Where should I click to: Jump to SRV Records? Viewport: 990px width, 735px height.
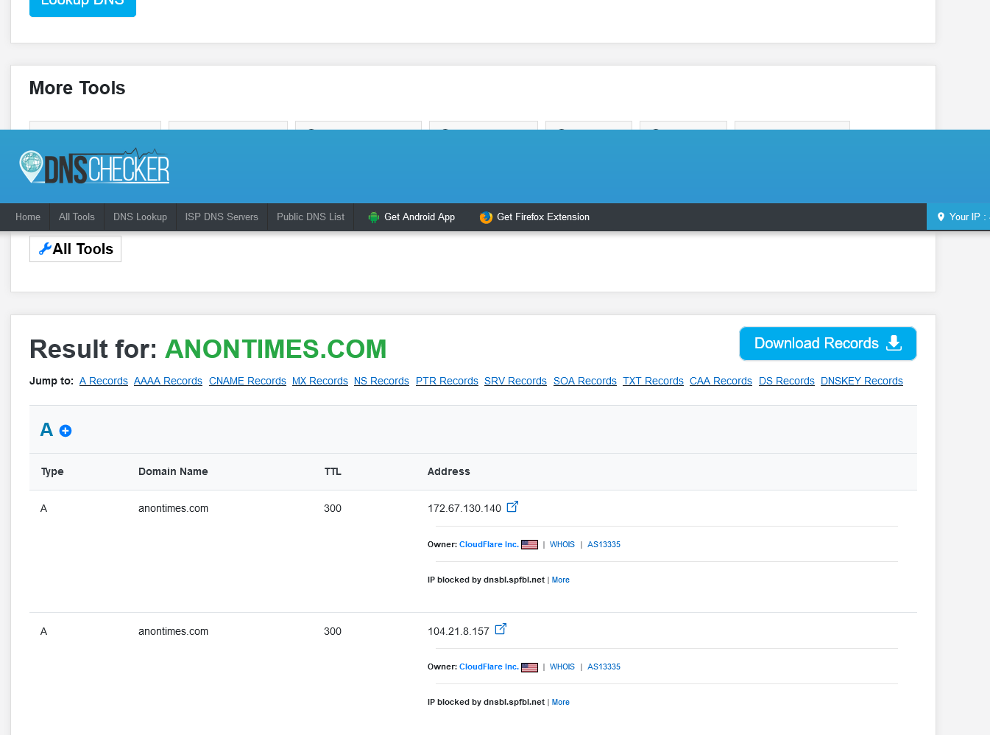[515, 381]
